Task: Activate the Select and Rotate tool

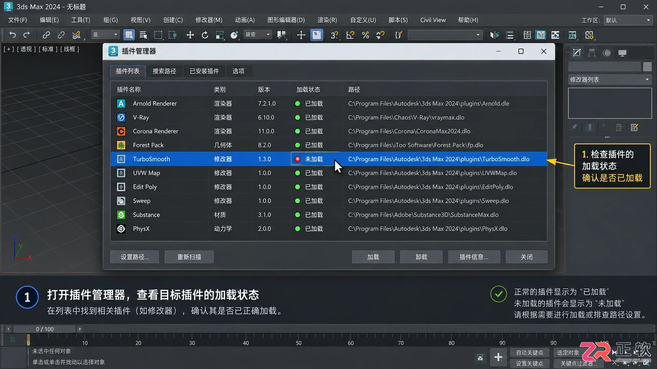Action: [205, 35]
